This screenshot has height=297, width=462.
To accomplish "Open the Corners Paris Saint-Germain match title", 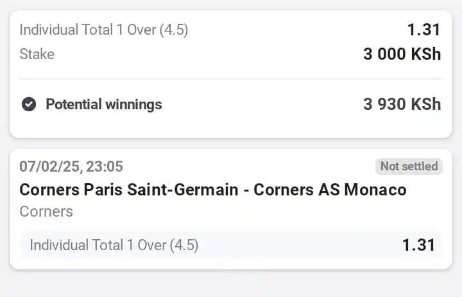I will click(213, 190).
